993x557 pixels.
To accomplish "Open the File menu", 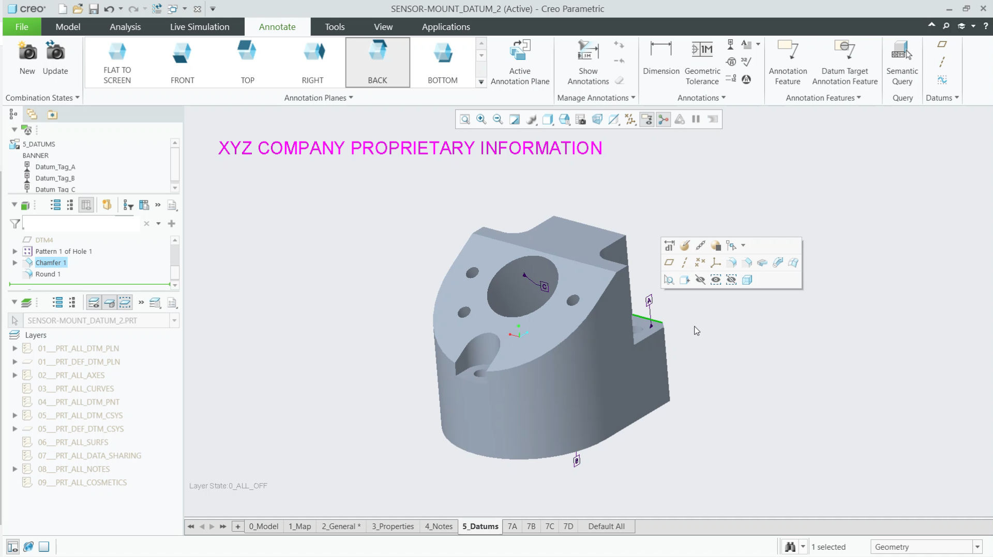I will point(22,27).
